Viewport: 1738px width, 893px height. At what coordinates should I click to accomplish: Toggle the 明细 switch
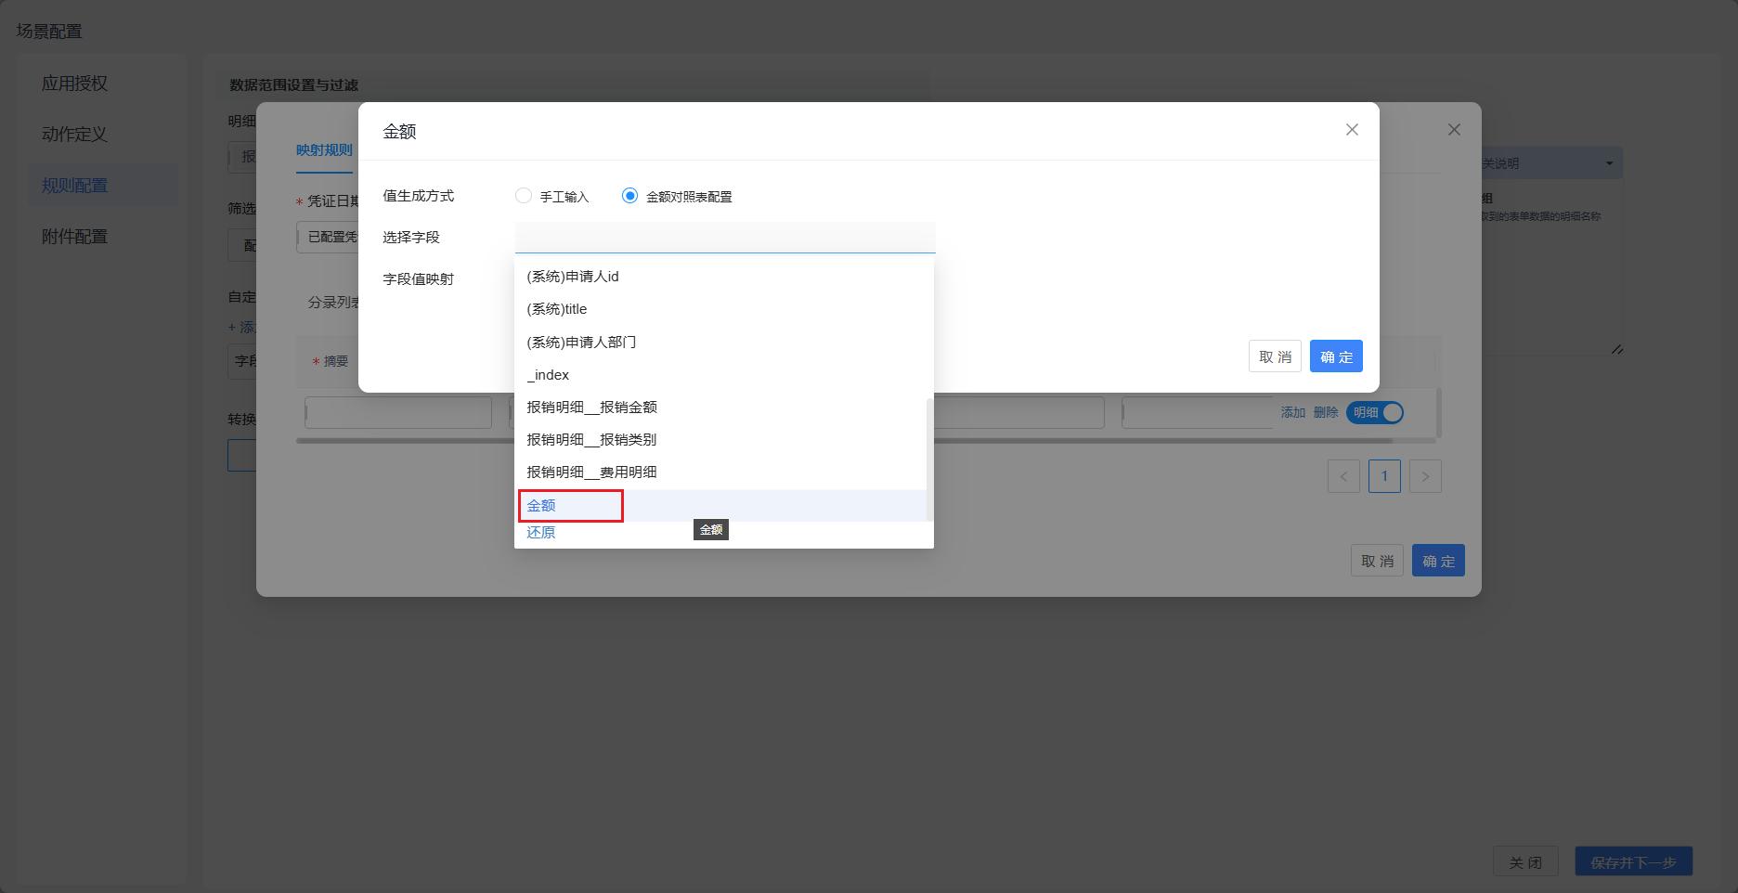1375,412
